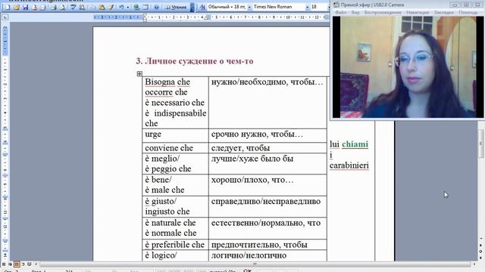This screenshot has height=272, width=485.
Task: Open a file with folder icon
Action: click(17, 7)
